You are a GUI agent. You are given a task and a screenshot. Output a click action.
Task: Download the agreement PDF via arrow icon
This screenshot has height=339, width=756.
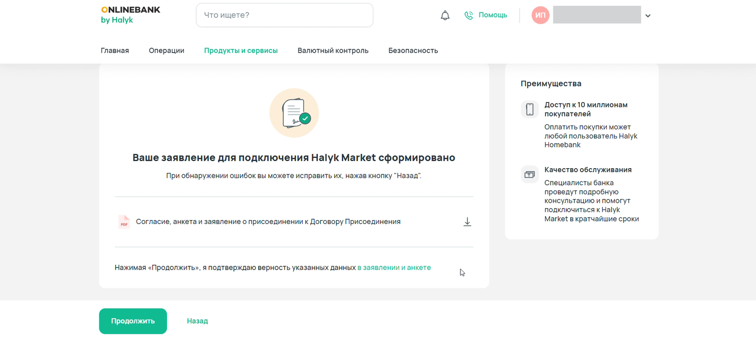[467, 222]
